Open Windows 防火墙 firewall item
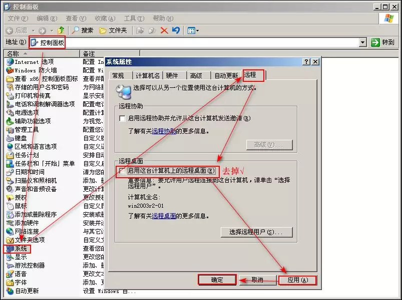 coord(31,70)
